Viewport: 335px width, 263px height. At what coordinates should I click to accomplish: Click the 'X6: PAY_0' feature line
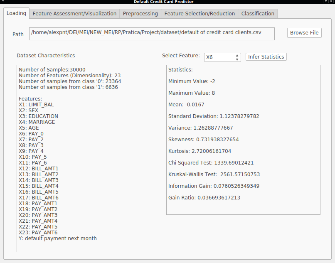pos(31,134)
